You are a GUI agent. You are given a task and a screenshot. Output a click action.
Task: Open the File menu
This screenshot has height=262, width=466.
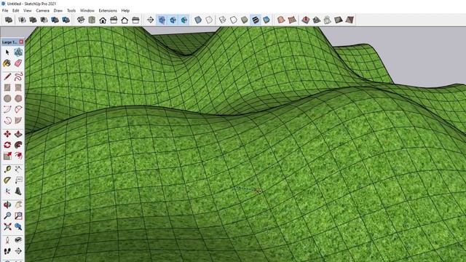coord(5,10)
